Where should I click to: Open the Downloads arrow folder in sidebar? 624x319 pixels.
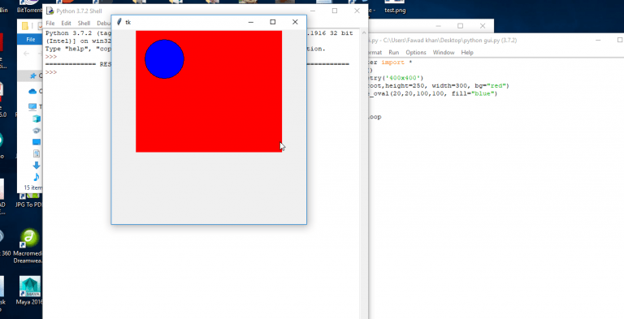coord(37,165)
